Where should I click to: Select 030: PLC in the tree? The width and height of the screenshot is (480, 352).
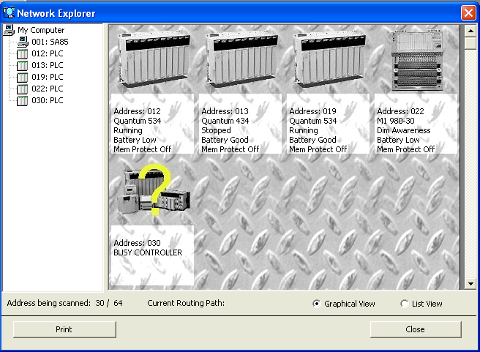(48, 100)
